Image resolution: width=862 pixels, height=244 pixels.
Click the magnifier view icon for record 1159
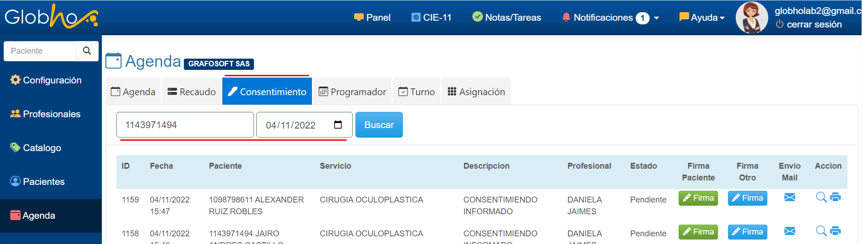click(x=821, y=197)
